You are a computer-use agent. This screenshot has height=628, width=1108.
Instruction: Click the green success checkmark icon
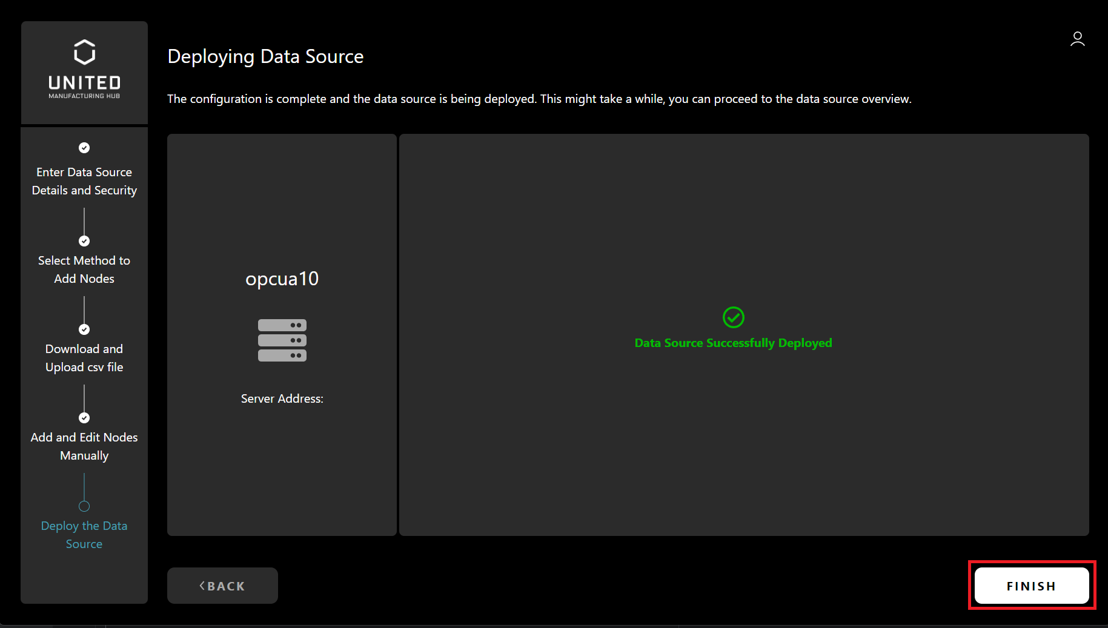tap(733, 317)
